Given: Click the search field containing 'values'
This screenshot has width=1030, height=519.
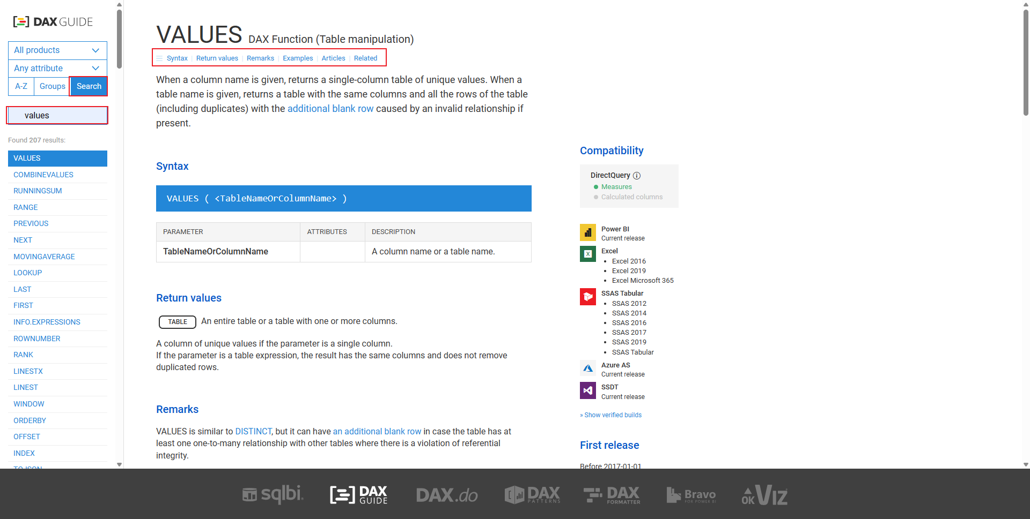Looking at the screenshot, I should (57, 115).
